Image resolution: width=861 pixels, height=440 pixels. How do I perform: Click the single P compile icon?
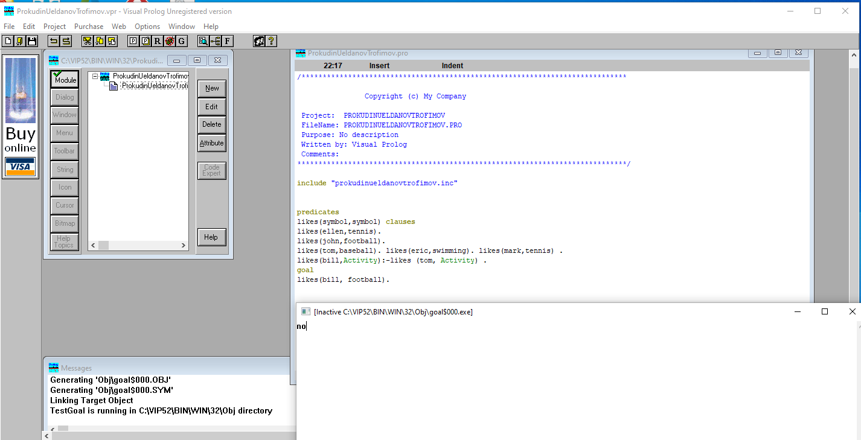pyautogui.click(x=133, y=41)
